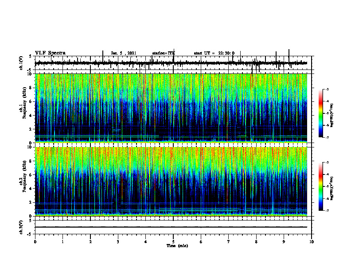
Task: Click the "VLF Spectra" plot title
Action: 50,53
